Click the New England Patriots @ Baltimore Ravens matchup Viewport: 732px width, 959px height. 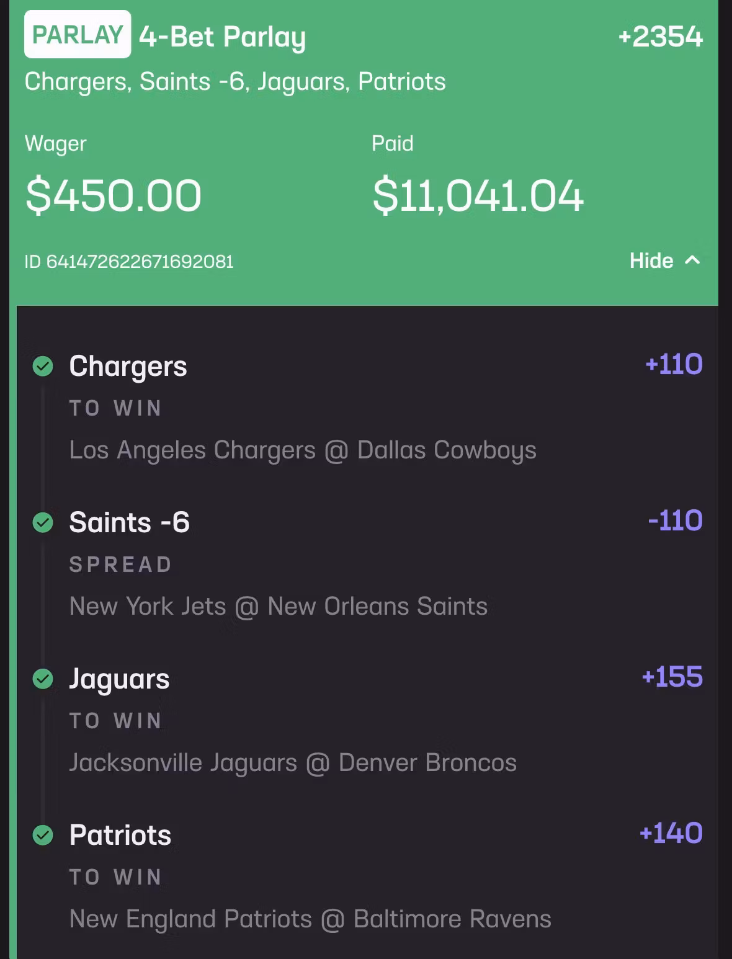pos(310,919)
